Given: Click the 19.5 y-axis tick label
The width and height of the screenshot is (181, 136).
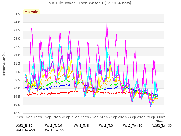Looking at the screenshot, I should pos(17,97).
